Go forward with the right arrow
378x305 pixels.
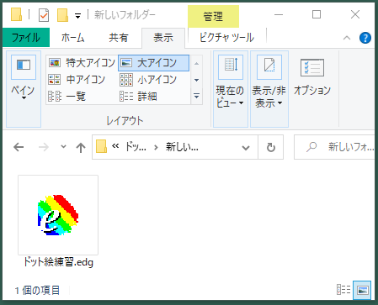44,147
